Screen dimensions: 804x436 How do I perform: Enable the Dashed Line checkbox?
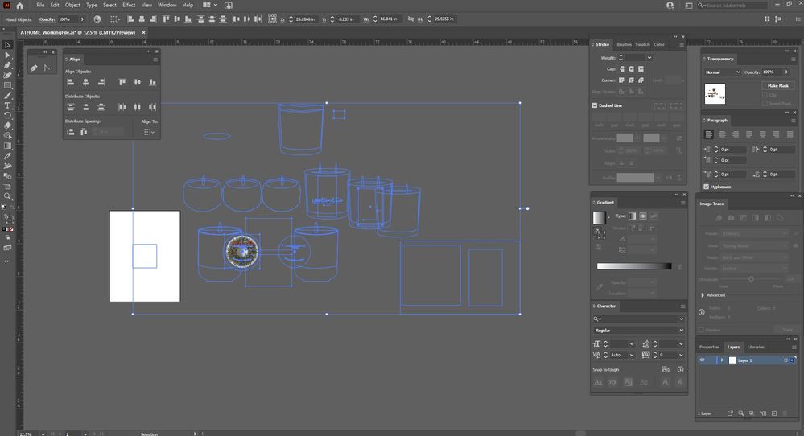(x=595, y=105)
